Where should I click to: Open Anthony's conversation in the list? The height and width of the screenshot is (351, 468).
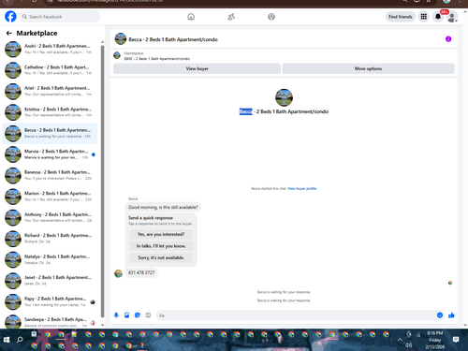tap(50, 217)
